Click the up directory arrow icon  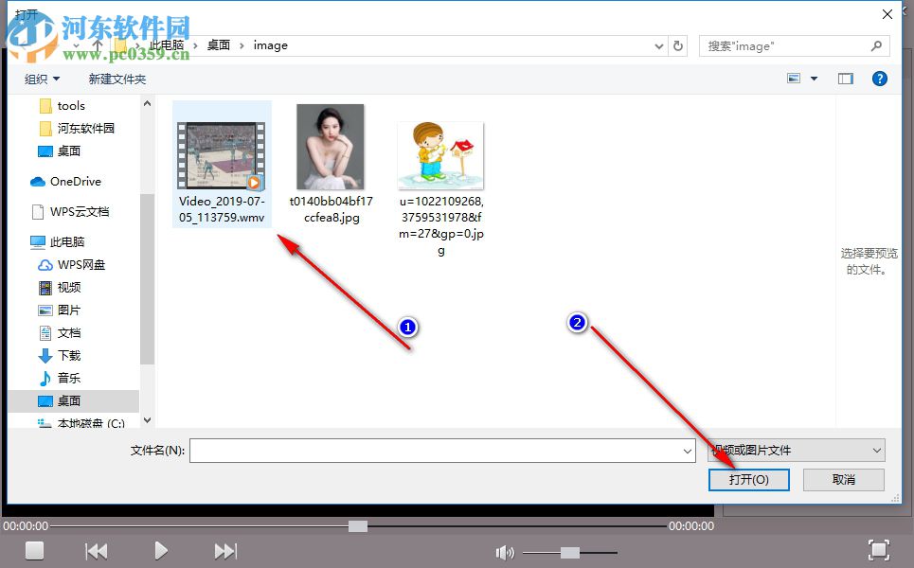(98, 44)
